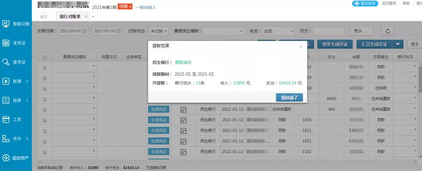Tick the second table row checkbox
The height and width of the screenshot is (171, 422).
coord(45,78)
